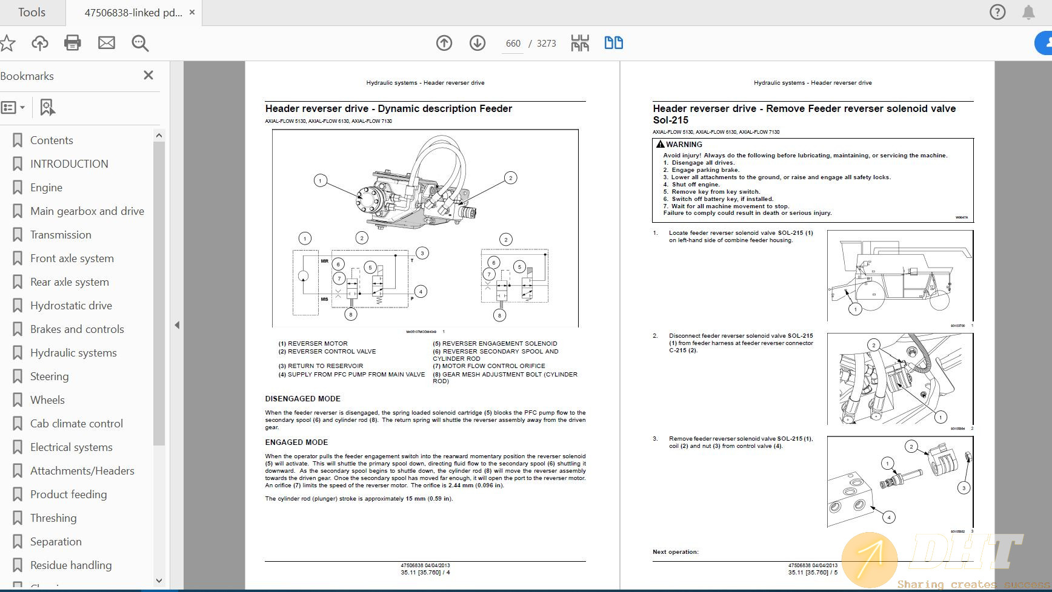Open the Contents bookmark
This screenshot has height=592, width=1052.
tap(52, 140)
